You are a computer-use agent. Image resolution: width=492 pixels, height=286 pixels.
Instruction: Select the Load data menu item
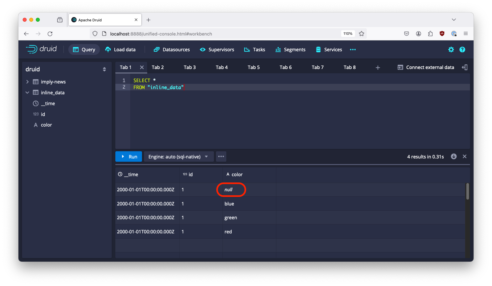point(121,50)
